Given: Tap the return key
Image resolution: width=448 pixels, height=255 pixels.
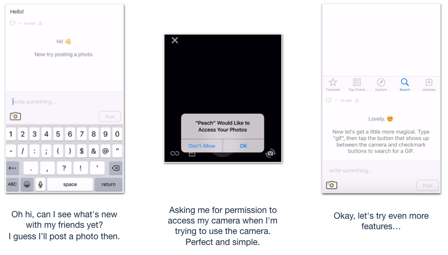Looking at the screenshot, I should [109, 184].
